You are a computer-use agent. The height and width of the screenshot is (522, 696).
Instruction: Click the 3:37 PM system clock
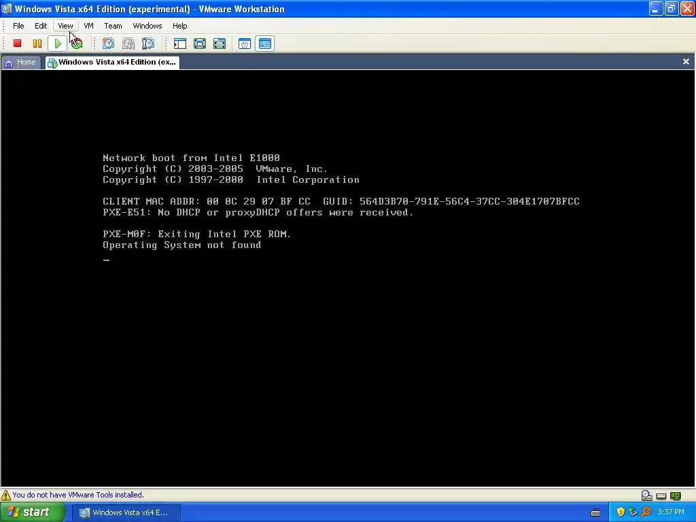tap(671, 512)
